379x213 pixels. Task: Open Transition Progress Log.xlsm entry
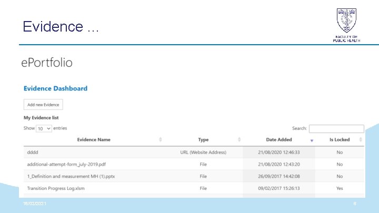click(x=56, y=188)
